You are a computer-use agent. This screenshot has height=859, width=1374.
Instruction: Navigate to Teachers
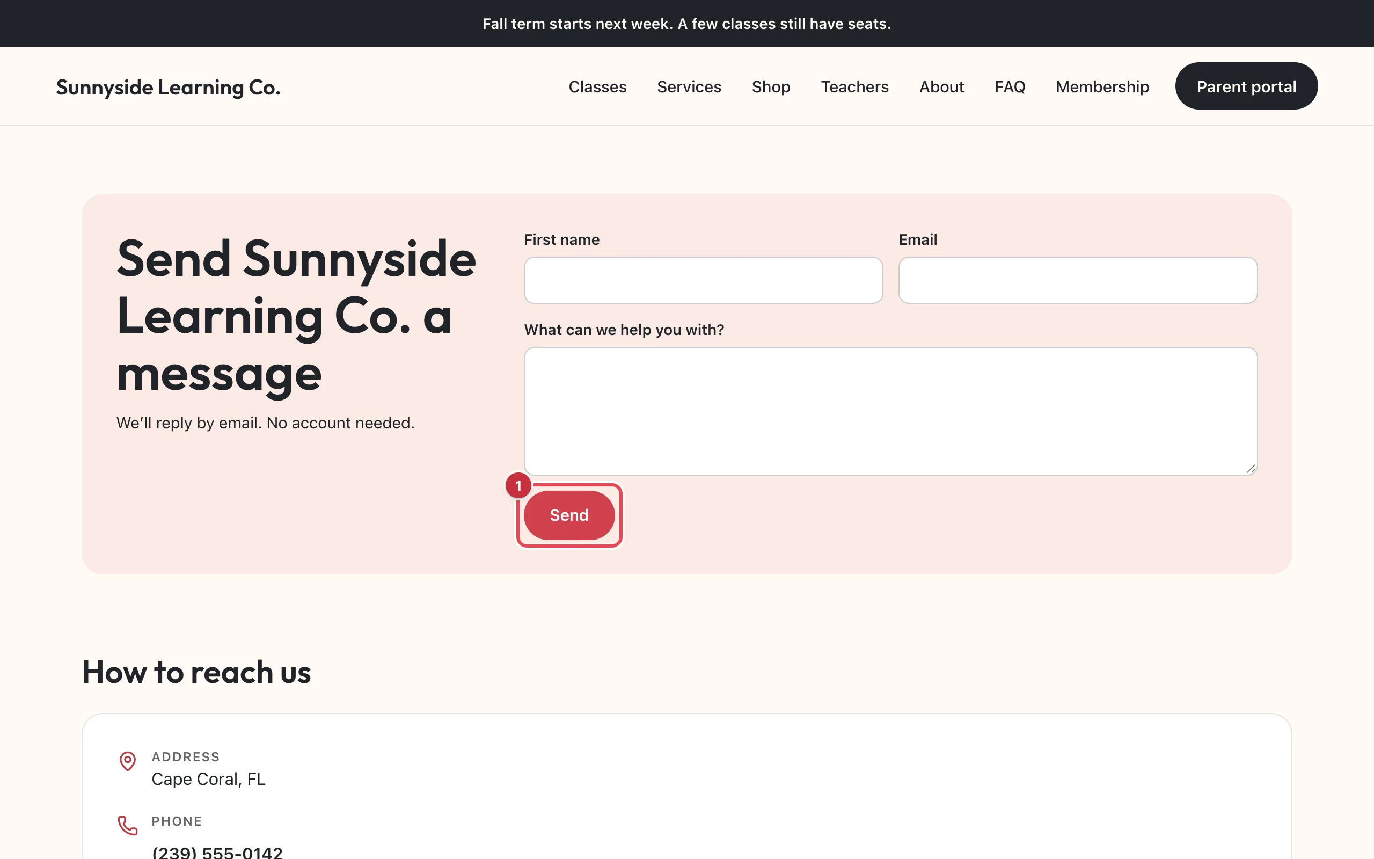point(854,86)
